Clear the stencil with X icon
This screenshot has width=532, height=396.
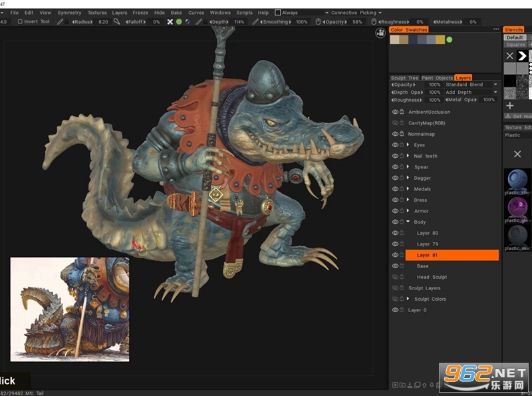[509, 56]
